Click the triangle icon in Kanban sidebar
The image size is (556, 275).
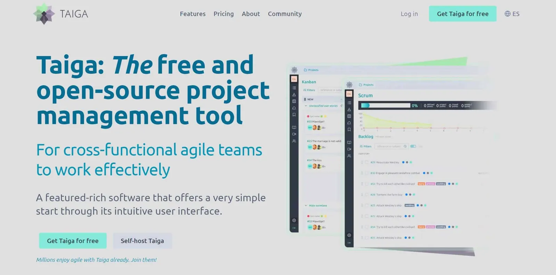[294, 94]
